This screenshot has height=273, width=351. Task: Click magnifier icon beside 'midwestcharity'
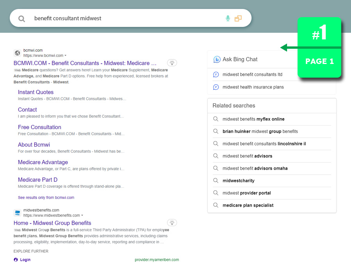[x=216, y=180]
